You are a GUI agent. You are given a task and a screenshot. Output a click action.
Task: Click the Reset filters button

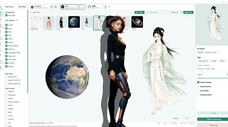[22, 7]
